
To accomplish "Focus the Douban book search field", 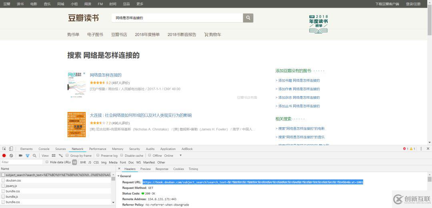I will click(x=177, y=18).
